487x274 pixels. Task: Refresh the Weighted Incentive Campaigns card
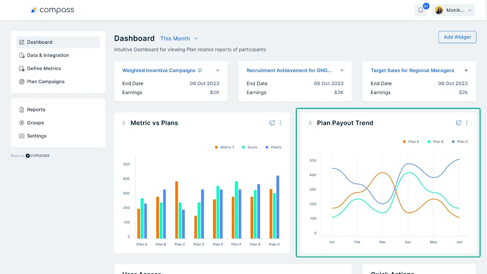(x=200, y=70)
